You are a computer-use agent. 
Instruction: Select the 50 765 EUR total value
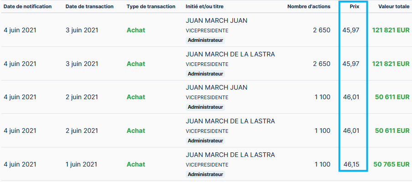(391, 164)
